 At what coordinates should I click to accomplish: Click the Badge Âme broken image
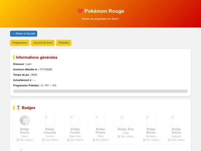[126, 120]
